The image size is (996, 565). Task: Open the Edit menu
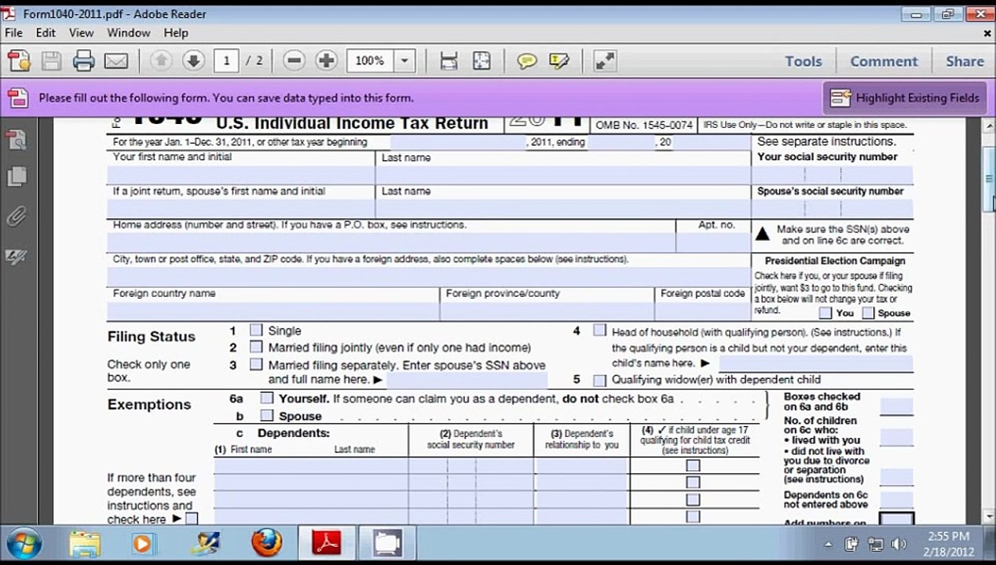click(46, 33)
